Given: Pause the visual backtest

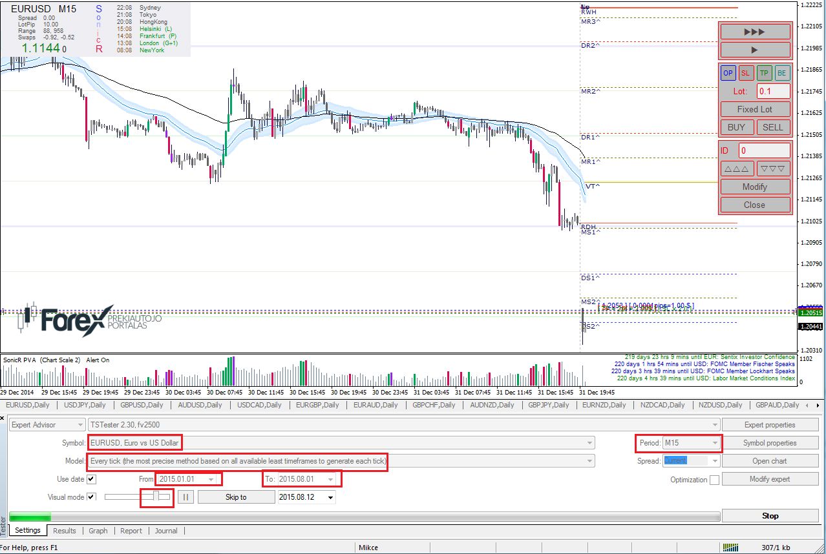Looking at the screenshot, I should (x=185, y=497).
